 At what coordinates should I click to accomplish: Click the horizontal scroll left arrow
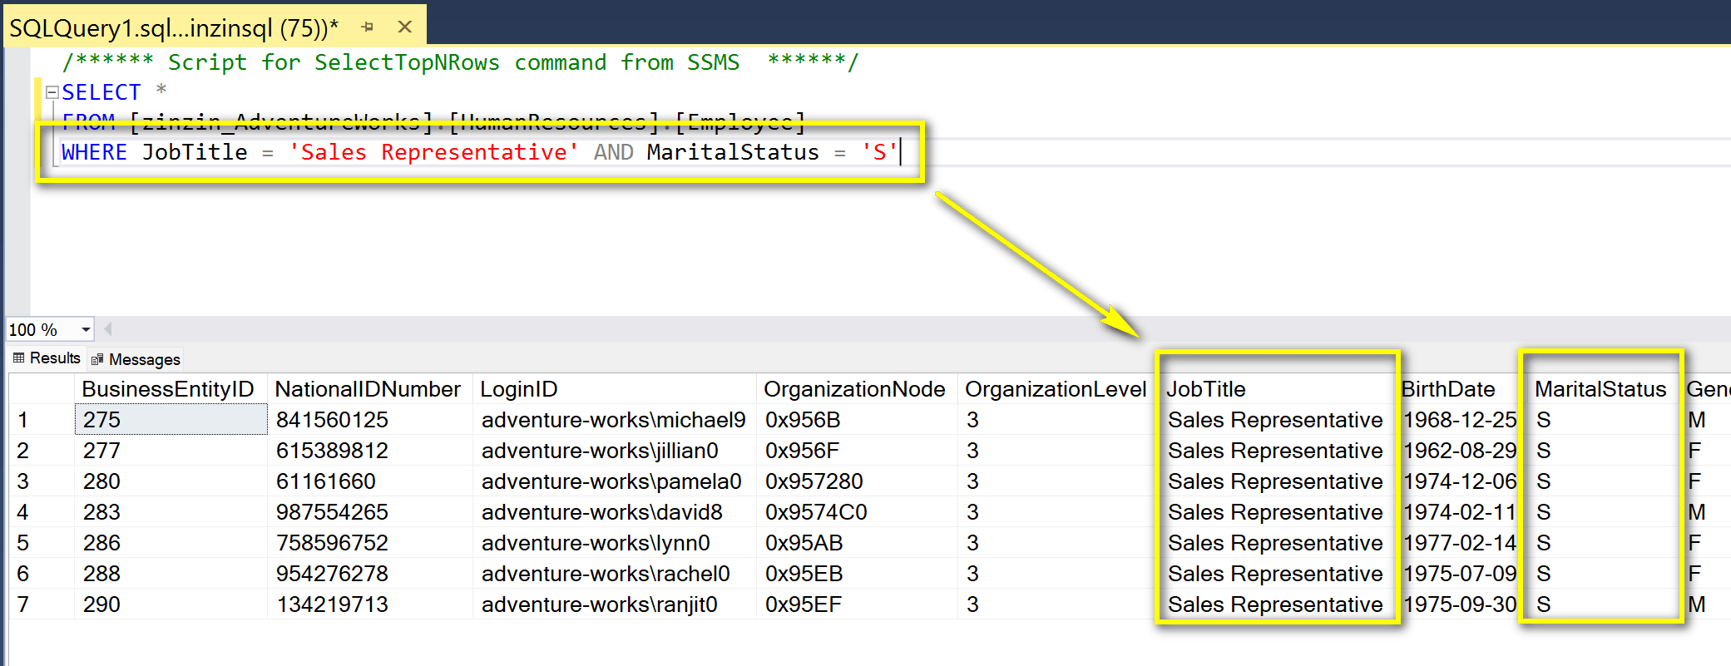107,329
